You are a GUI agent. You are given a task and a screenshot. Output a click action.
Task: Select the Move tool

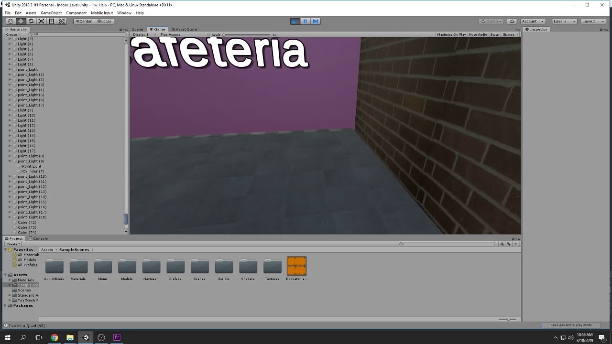click(21, 21)
